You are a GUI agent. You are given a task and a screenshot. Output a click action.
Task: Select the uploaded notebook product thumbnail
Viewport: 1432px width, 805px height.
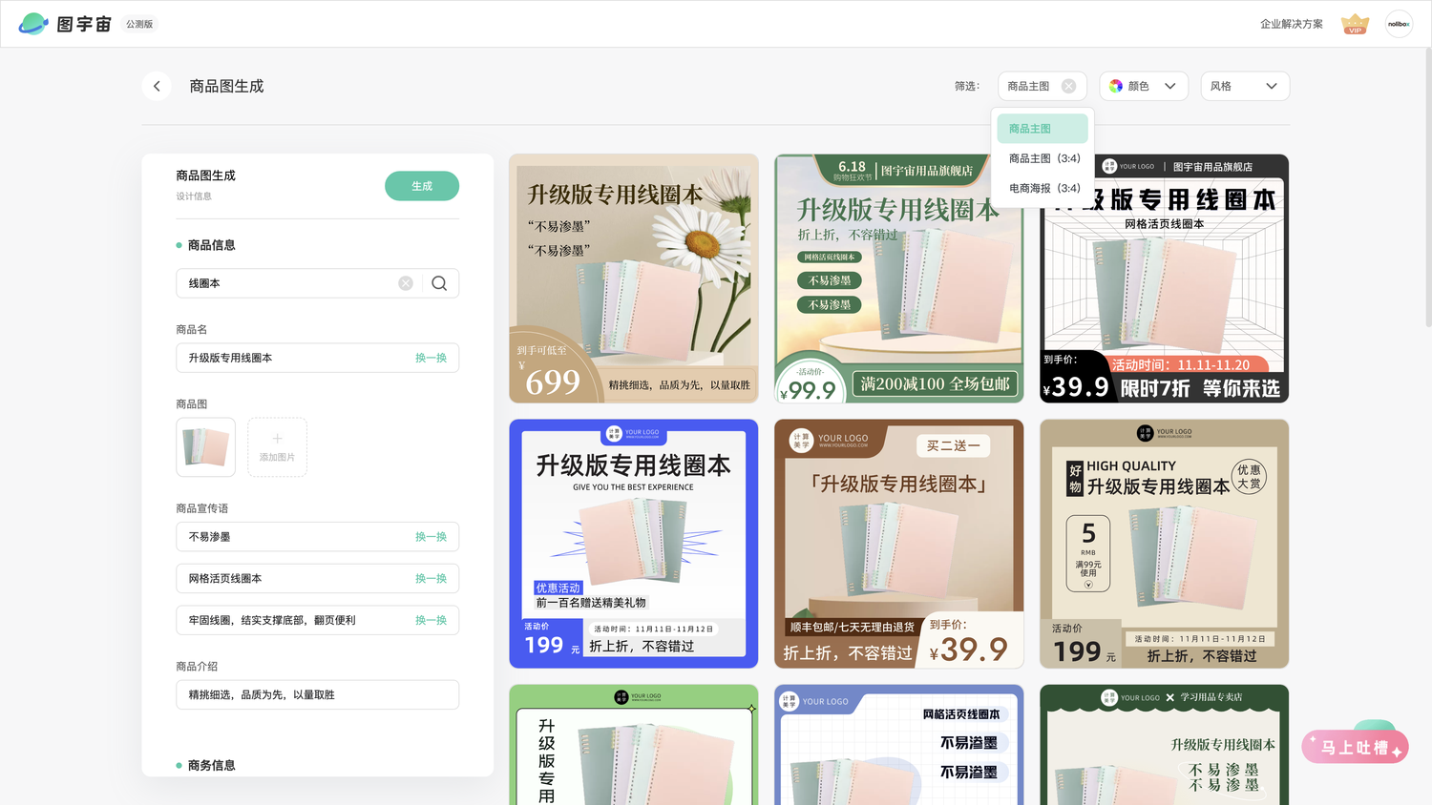[205, 447]
